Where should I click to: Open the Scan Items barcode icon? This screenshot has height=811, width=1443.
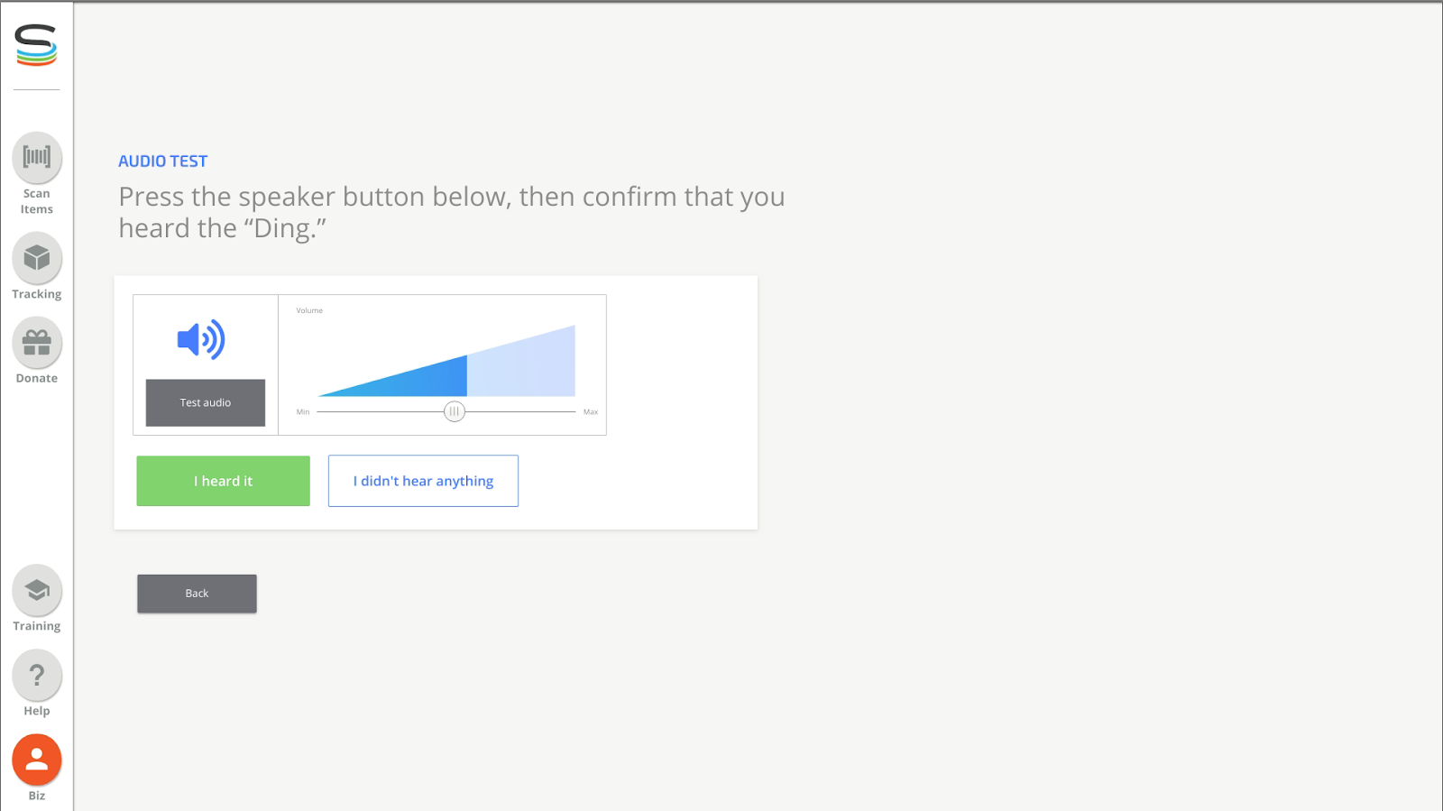(x=37, y=157)
